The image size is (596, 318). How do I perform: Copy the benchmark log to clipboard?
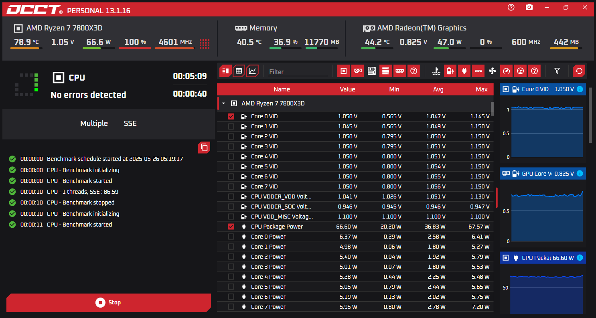204,147
